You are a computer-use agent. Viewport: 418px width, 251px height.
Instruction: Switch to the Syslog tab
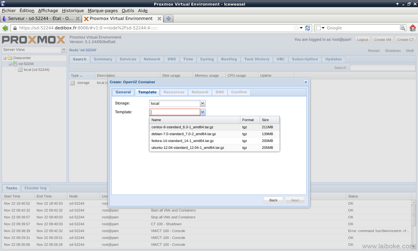pos(207,59)
